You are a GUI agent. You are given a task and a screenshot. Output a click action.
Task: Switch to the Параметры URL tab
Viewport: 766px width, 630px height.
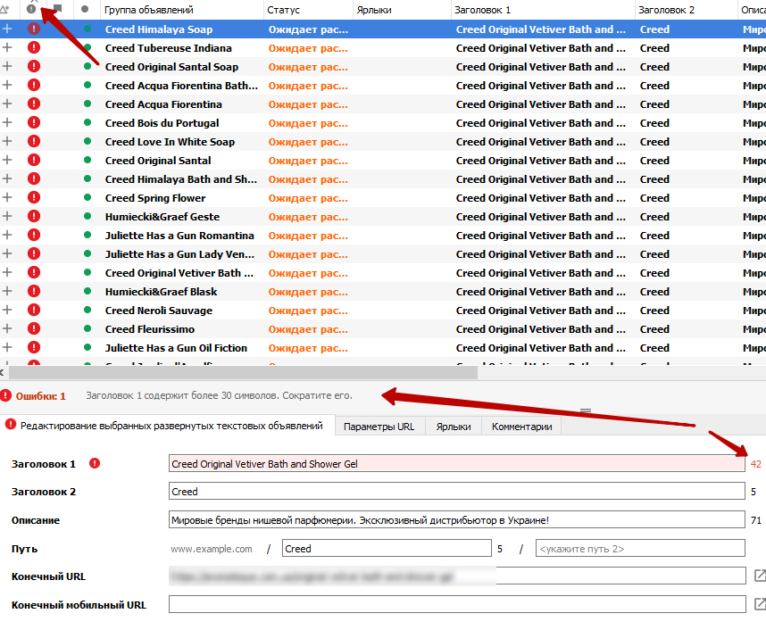[379, 427]
